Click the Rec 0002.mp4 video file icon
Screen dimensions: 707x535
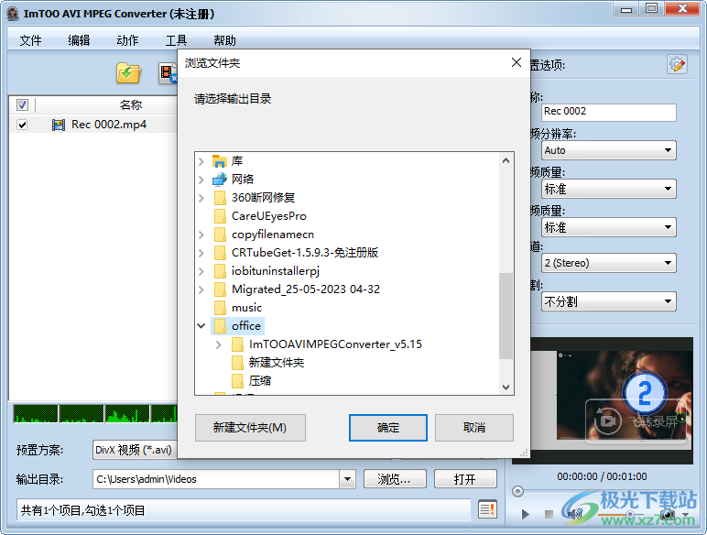point(59,125)
